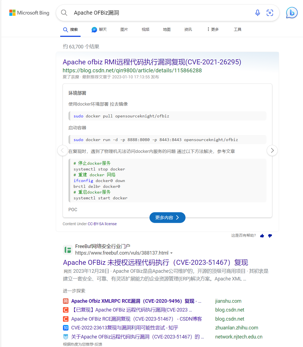
Task: Switch to the 视频 tab
Action: (x=145, y=29)
